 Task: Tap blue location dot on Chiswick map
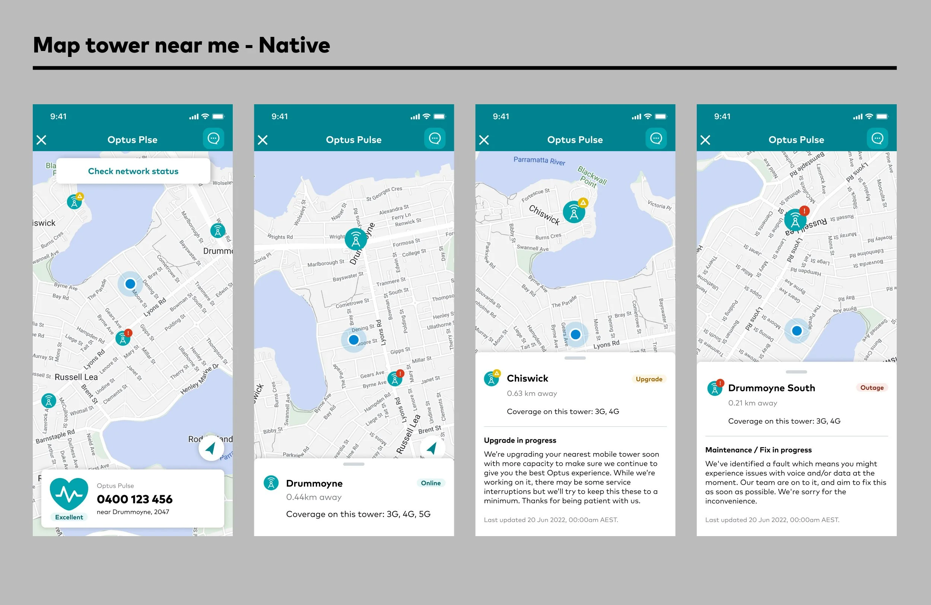[x=575, y=334]
